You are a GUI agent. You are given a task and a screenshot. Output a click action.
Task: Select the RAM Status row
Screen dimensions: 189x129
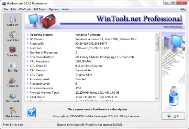[90, 97]
